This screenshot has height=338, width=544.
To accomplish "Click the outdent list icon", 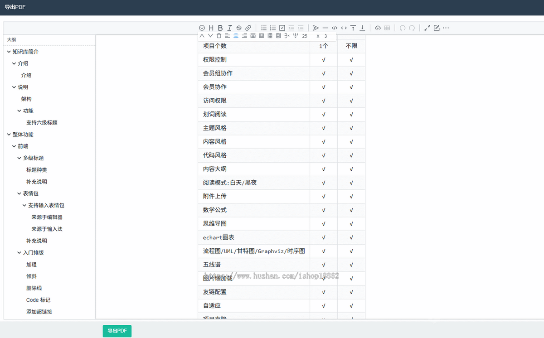I will point(291,28).
